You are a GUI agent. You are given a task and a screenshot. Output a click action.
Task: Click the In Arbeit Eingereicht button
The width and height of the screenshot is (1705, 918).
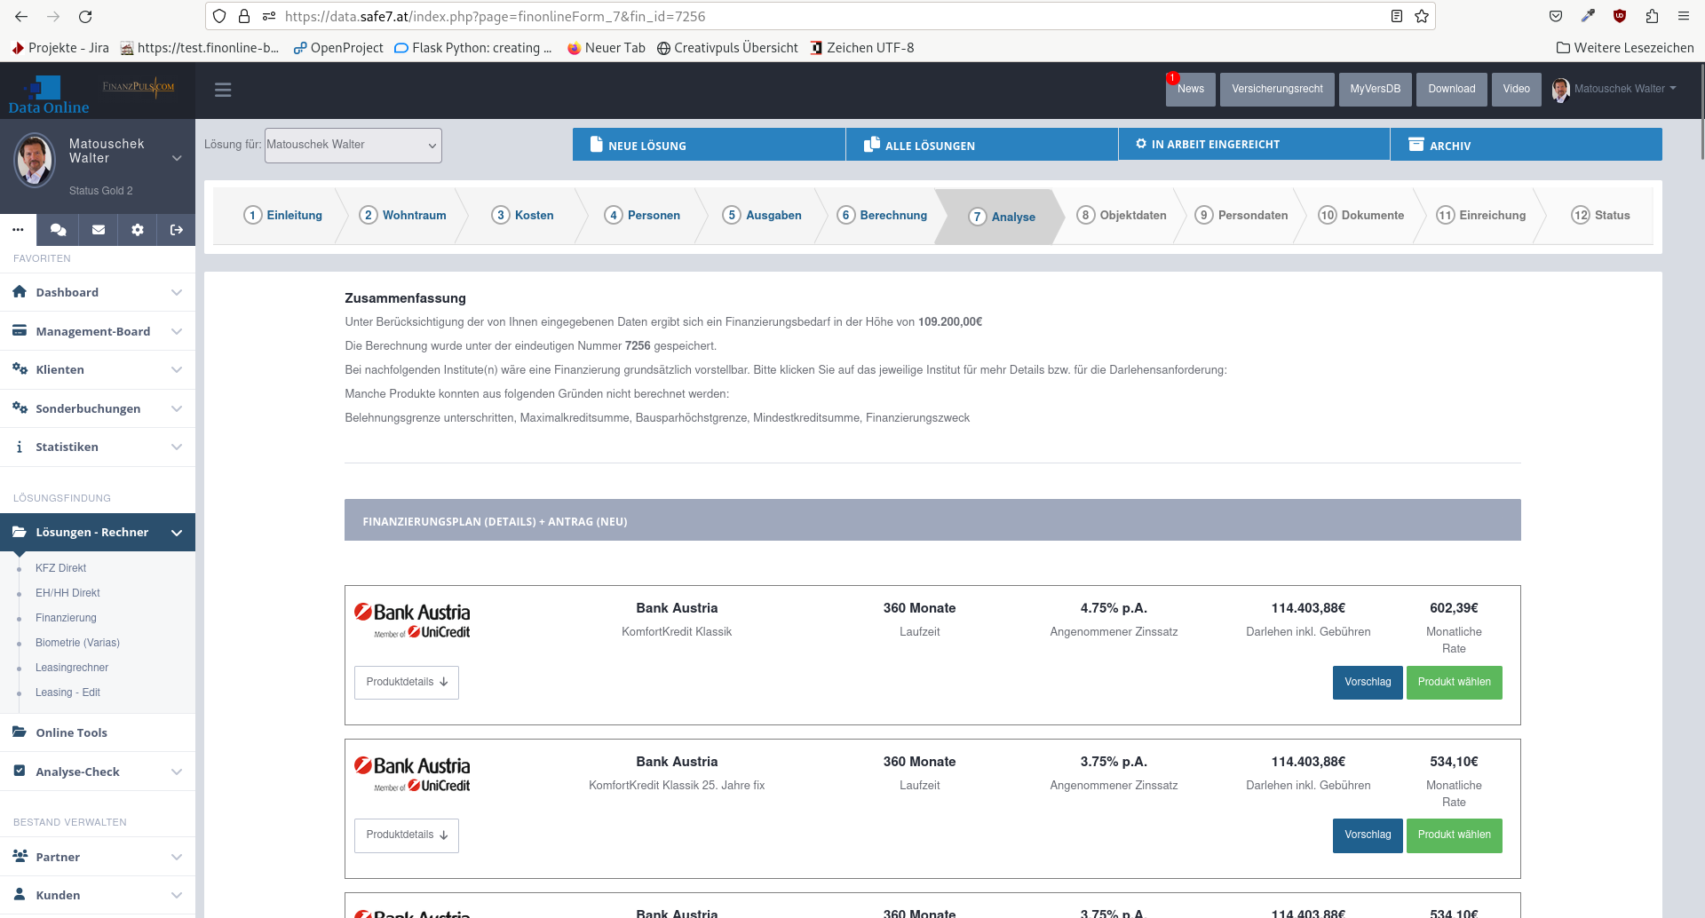pyautogui.click(x=1254, y=145)
